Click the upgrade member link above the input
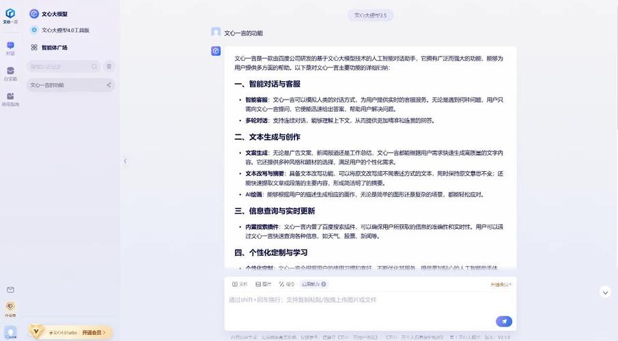 501,284
